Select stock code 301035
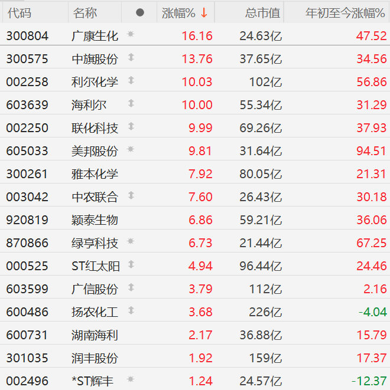 [27, 358]
